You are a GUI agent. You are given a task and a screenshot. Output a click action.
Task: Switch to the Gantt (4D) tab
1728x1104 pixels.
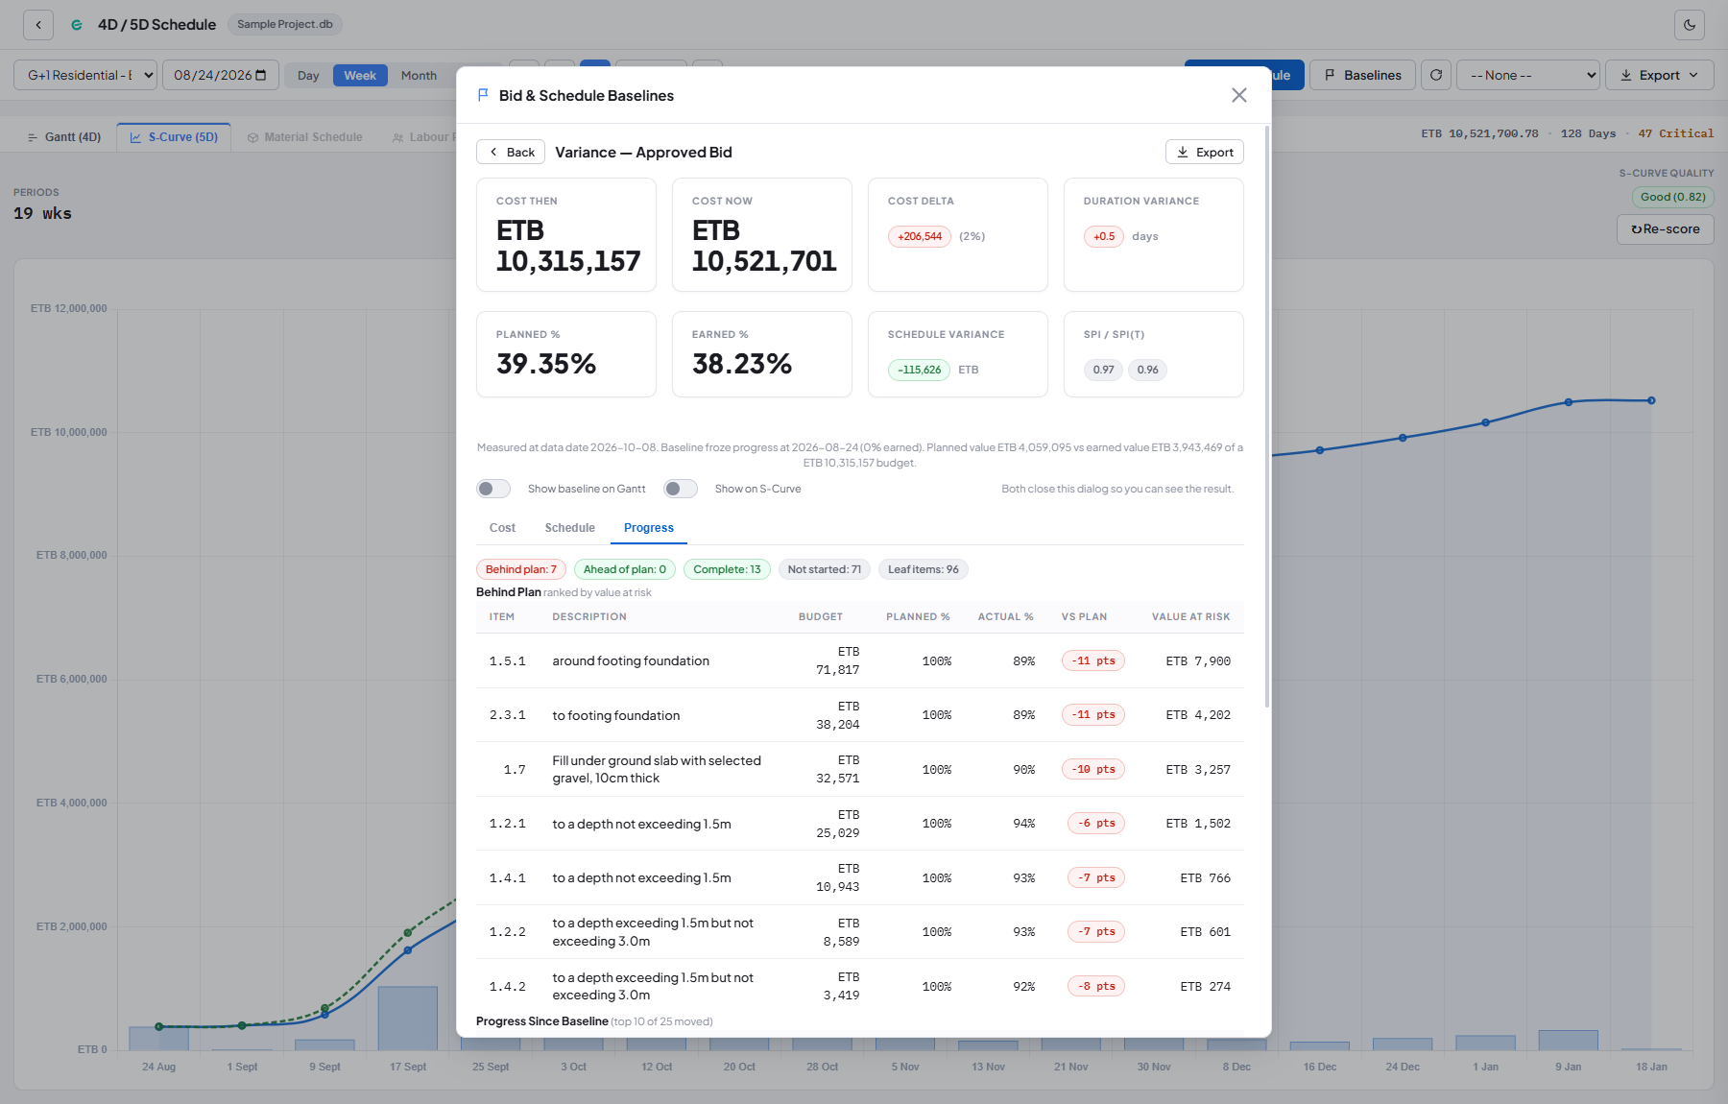(64, 137)
